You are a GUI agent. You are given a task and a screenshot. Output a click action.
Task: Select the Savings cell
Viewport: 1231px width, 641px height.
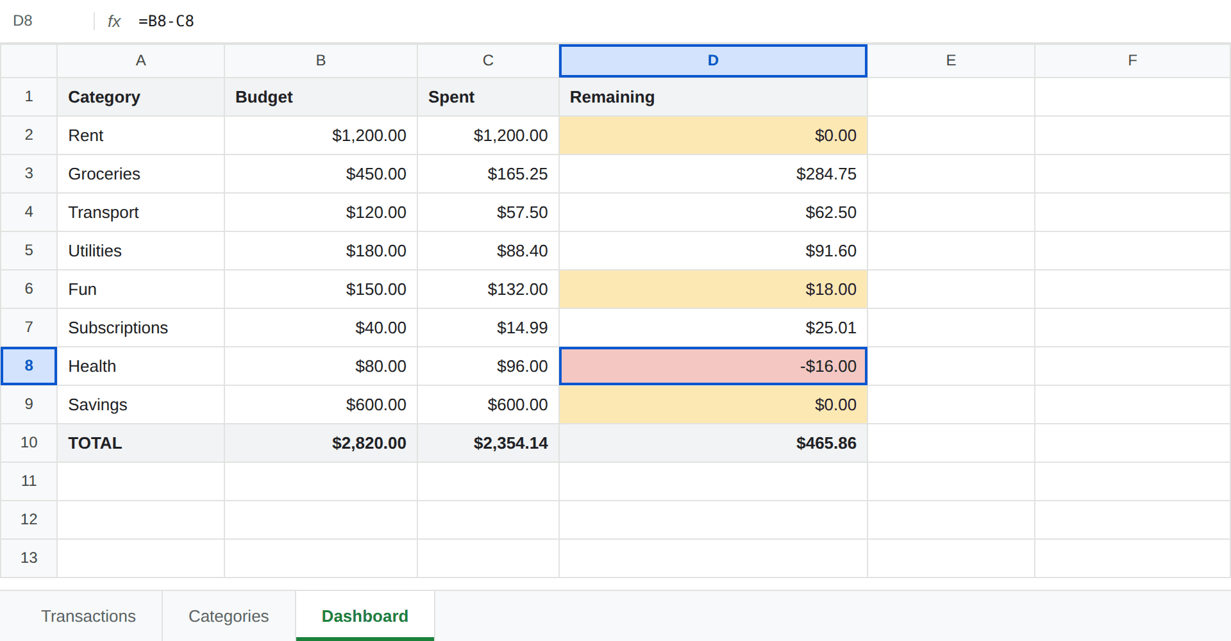[141, 404]
